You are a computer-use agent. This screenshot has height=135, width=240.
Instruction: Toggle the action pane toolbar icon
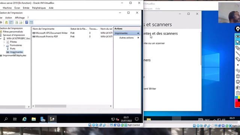pyautogui.click(x=31, y=22)
